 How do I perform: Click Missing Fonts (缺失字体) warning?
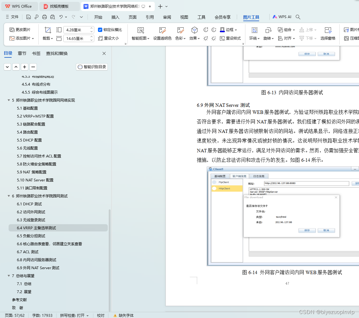click(x=124, y=315)
